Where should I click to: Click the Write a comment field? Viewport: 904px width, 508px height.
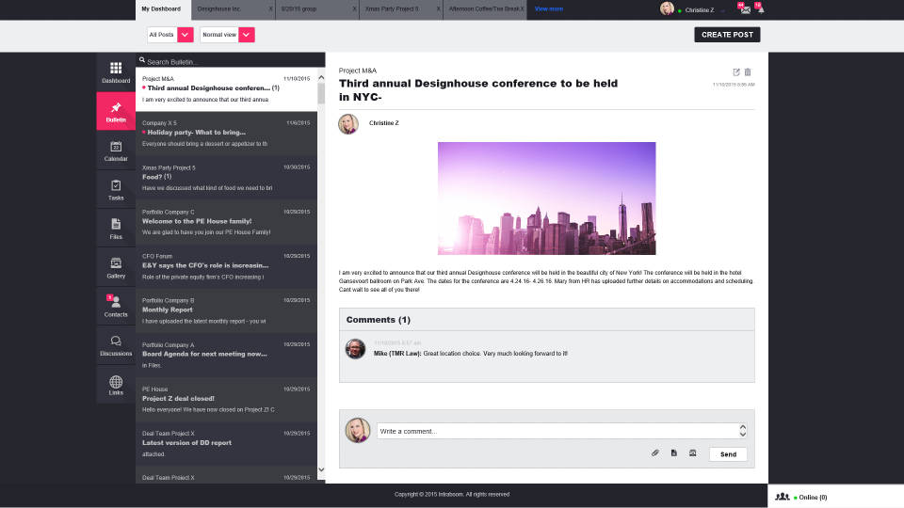556,431
